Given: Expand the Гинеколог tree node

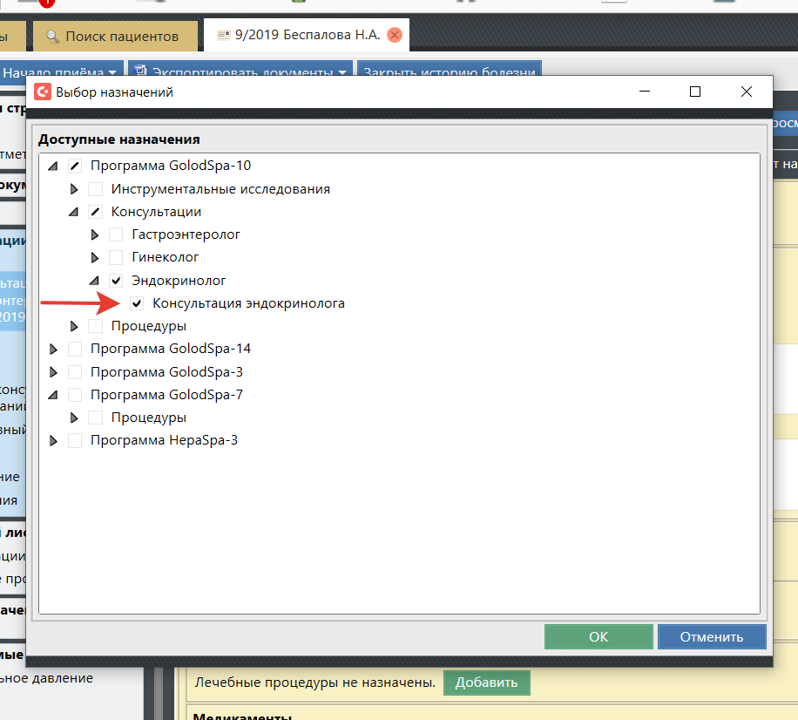Looking at the screenshot, I should point(95,257).
